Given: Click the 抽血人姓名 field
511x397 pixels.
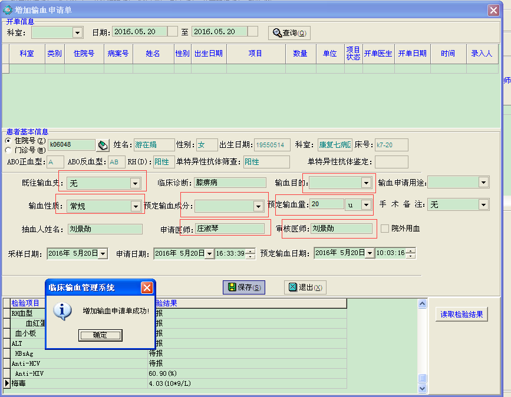Looking at the screenshot, I should 105,229.
